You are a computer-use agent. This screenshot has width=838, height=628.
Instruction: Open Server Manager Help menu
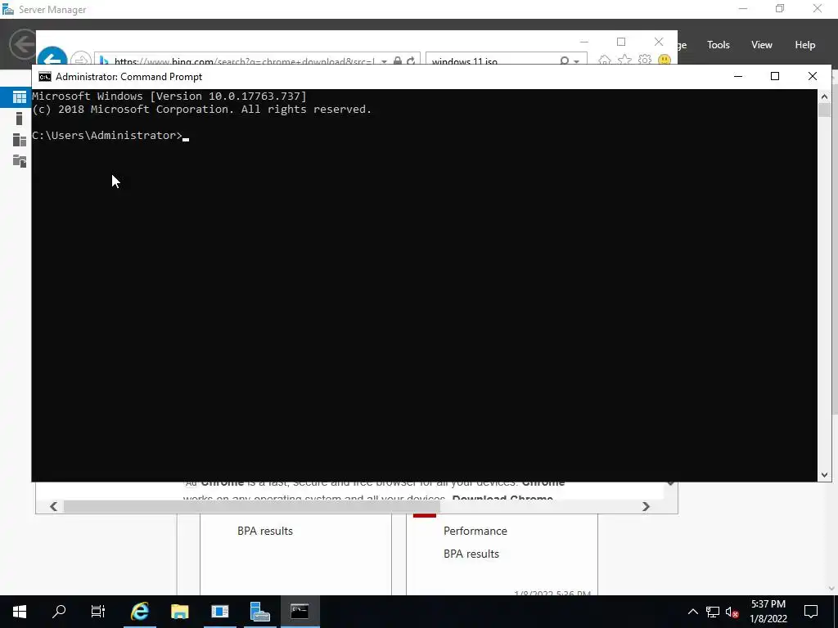click(x=805, y=45)
